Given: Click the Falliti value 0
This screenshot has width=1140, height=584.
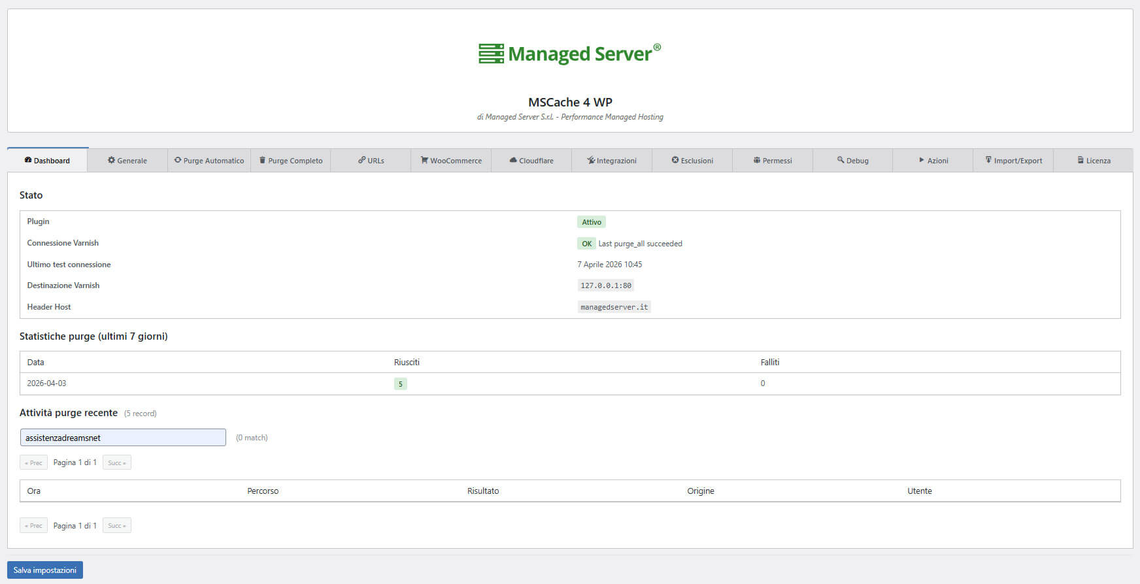Looking at the screenshot, I should click(763, 383).
